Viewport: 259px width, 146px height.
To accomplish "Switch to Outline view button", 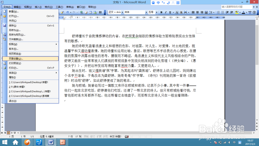I will (x=12, y=133).
